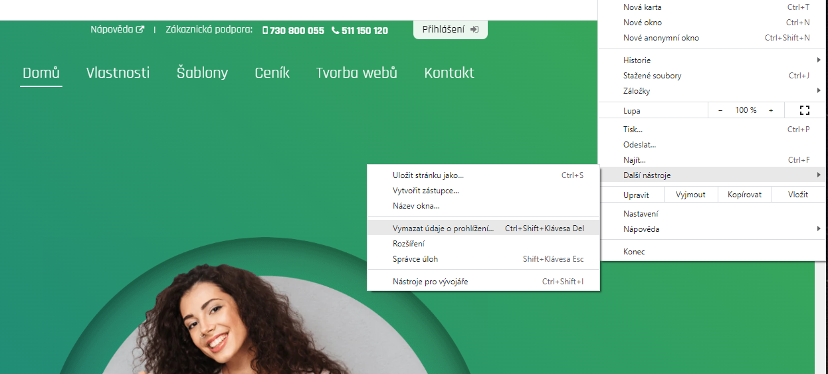Click the mobile phone number 730 800 055
This screenshot has width=828, height=374.
click(293, 31)
